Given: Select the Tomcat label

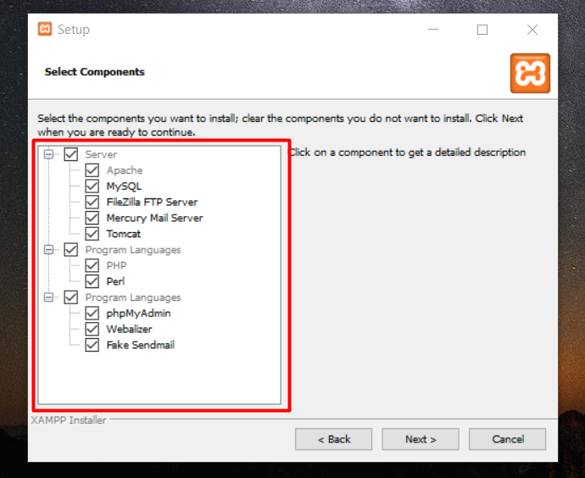Looking at the screenshot, I should coord(124,234).
